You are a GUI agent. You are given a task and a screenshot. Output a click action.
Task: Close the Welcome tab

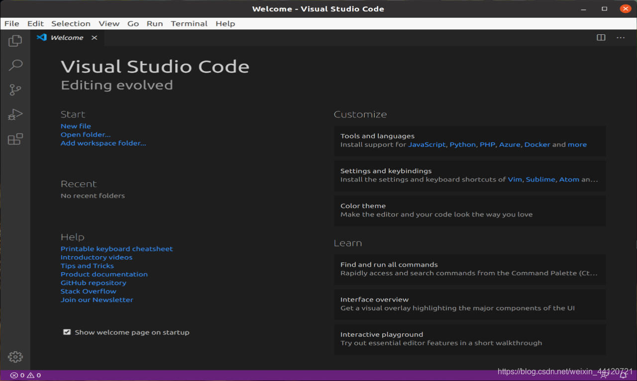[x=94, y=38]
